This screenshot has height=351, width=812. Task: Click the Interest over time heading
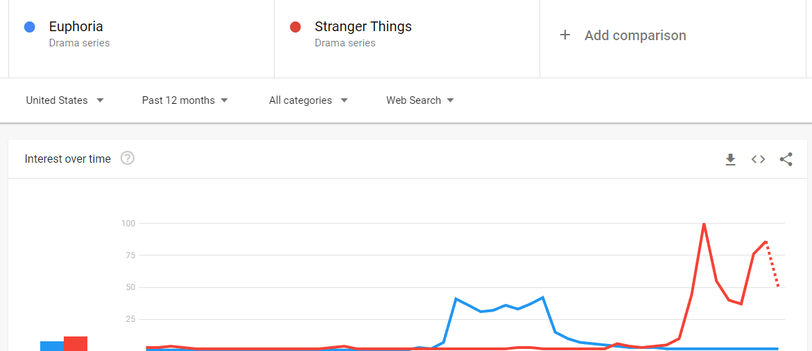68,159
